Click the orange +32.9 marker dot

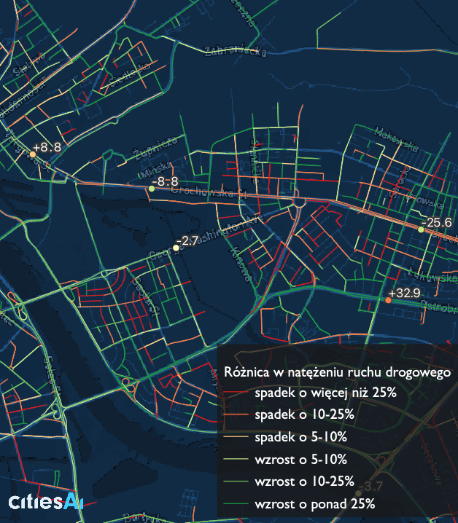pyautogui.click(x=389, y=300)
